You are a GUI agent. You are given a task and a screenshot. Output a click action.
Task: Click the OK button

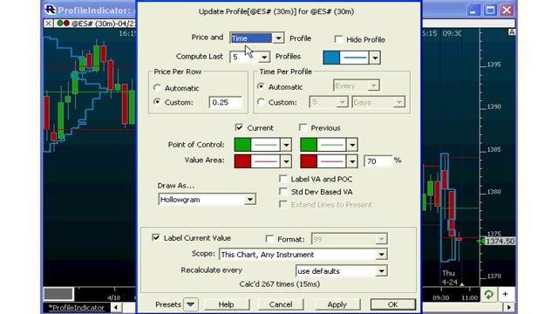pyautogui.click(x=393, y=304)
